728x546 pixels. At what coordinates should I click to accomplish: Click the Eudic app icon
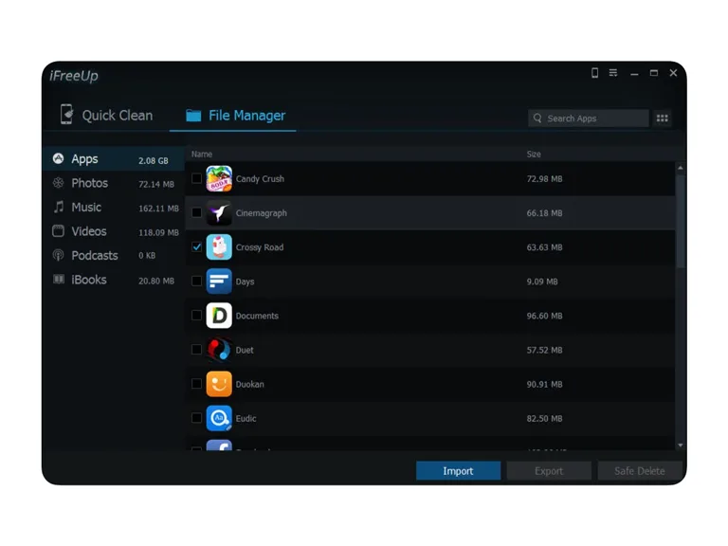(x=219, y=418)
